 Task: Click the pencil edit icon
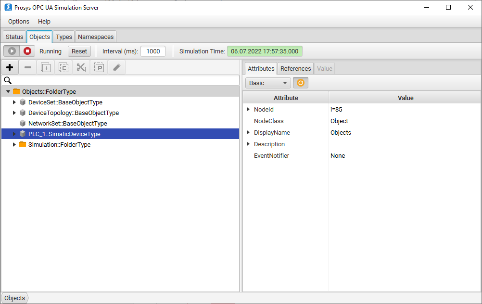116,67
